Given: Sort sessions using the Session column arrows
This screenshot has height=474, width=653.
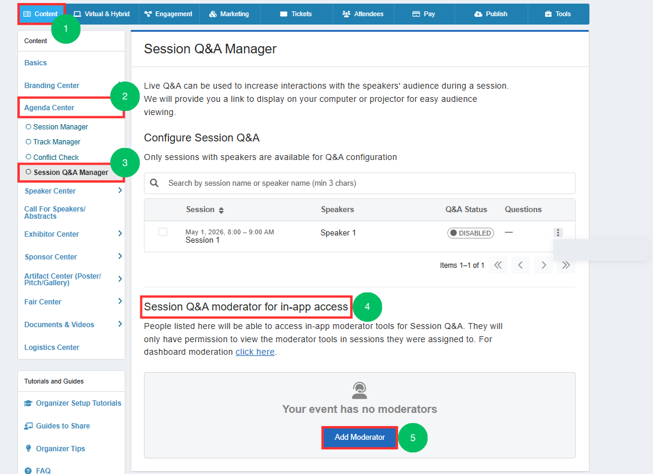Looking at the screenshot, I should click(x=221, y=210).
